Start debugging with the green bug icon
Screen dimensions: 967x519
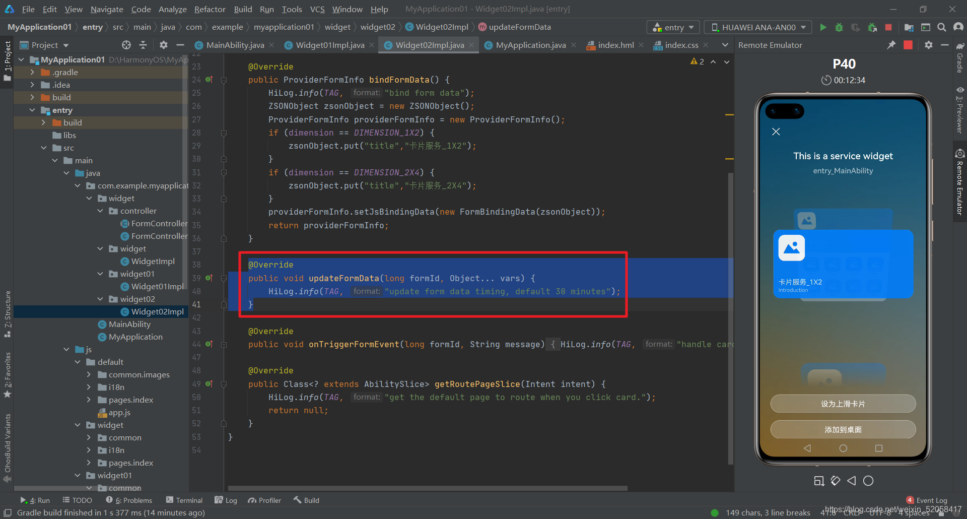click(839, 27)
